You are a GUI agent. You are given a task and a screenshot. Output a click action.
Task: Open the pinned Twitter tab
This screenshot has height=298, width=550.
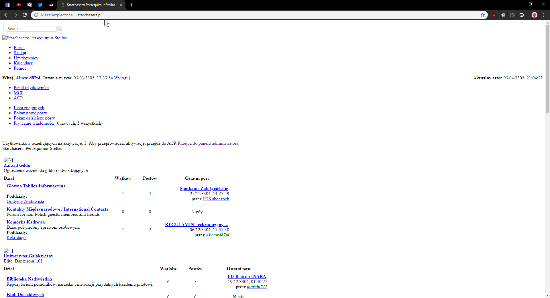pyautogui.click(x=40, y=5)
